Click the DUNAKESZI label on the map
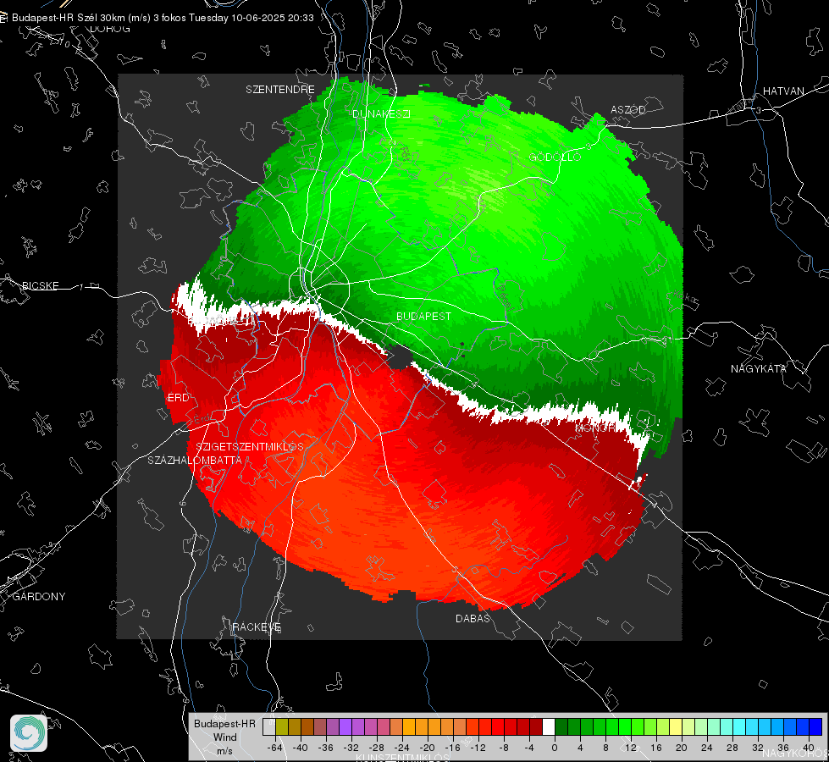Image resolution: width=829 pixels, height=762 pixels. [x=381, y=113]
